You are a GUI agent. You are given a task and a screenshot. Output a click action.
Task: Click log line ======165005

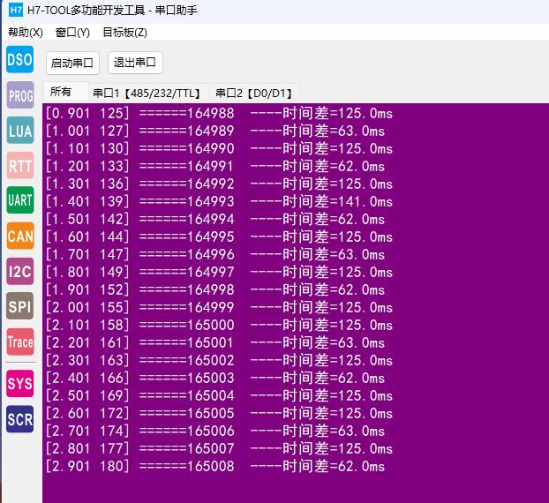click(219, 413)
